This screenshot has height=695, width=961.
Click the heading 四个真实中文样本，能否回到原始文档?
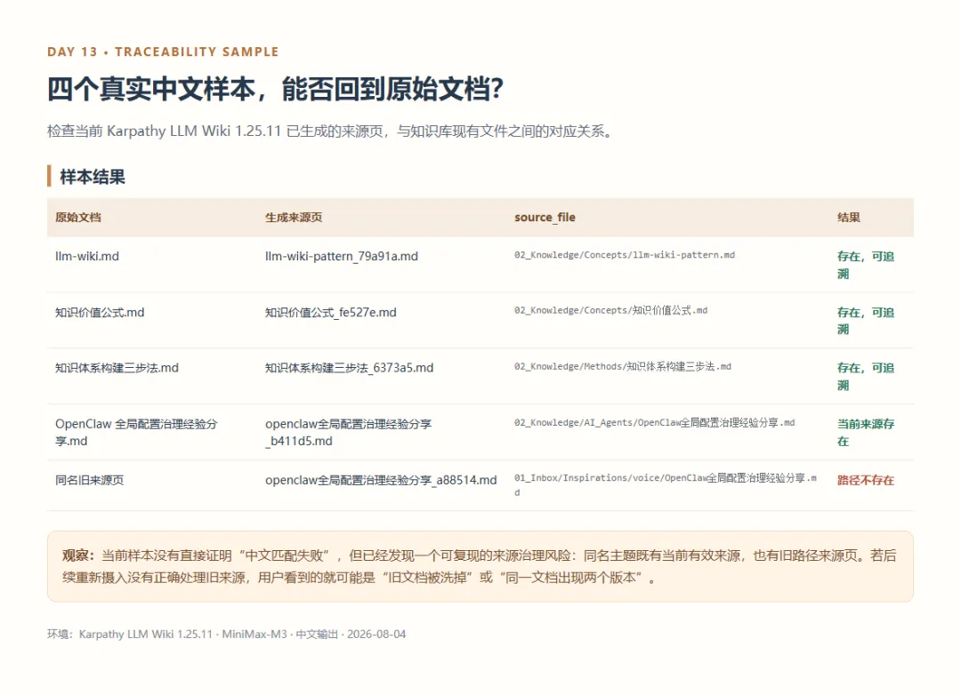(275, 89)
